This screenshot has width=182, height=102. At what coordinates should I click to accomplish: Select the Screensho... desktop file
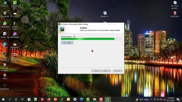pyautogui.click(x=15, y=46)
